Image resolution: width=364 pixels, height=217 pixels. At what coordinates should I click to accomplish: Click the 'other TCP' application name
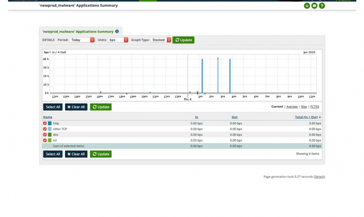[60, 129]
